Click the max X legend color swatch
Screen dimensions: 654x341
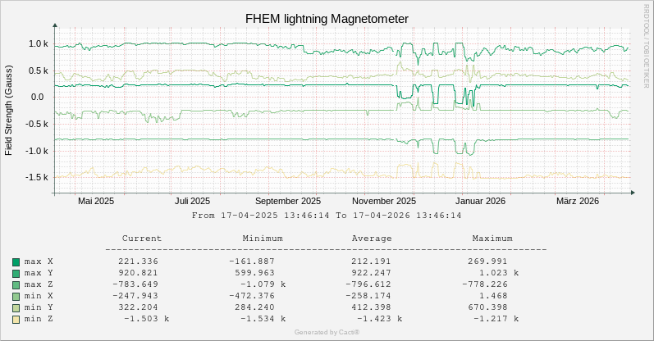[16, 261]
